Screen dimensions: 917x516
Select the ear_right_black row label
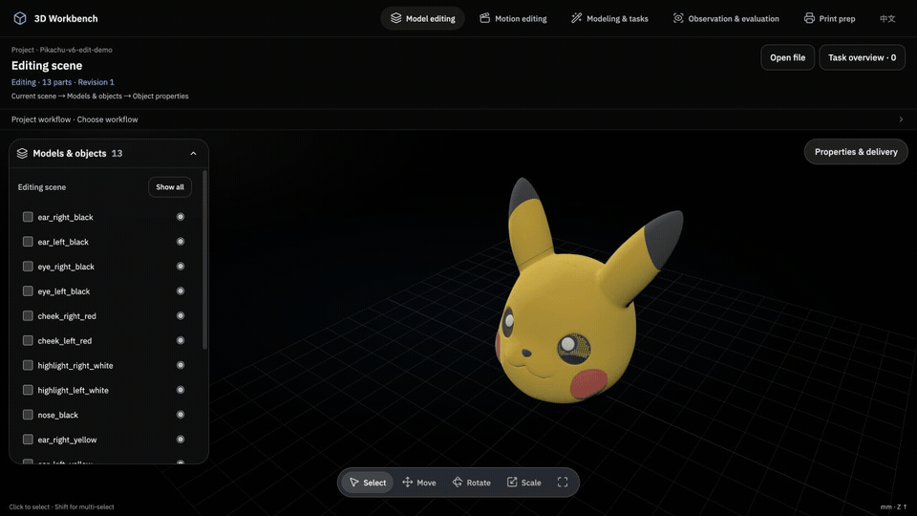(x=66, y=217)
